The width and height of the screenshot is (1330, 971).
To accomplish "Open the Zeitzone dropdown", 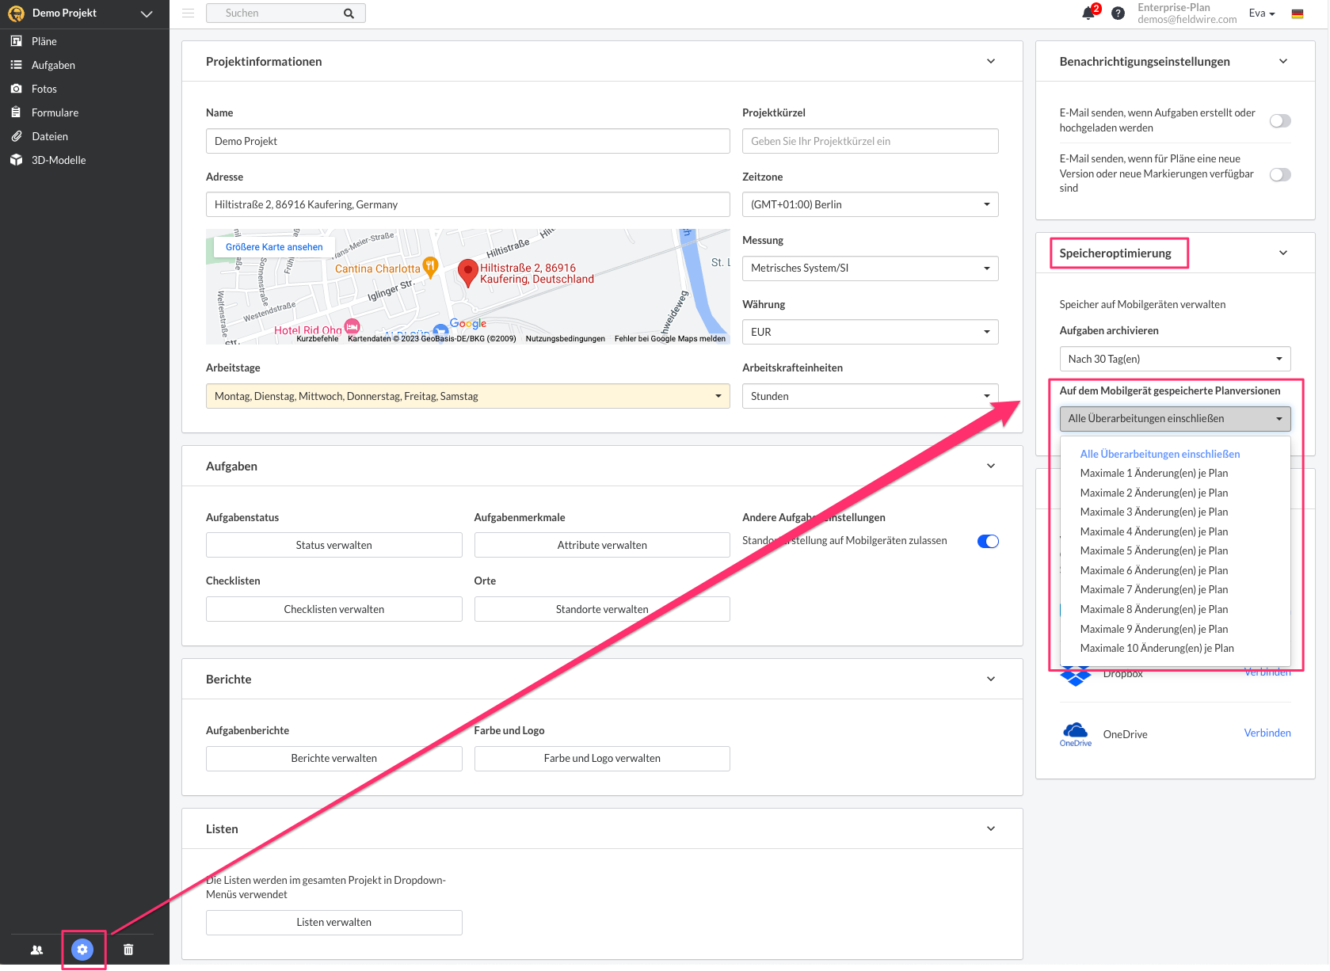I will [x=870, y=204].
